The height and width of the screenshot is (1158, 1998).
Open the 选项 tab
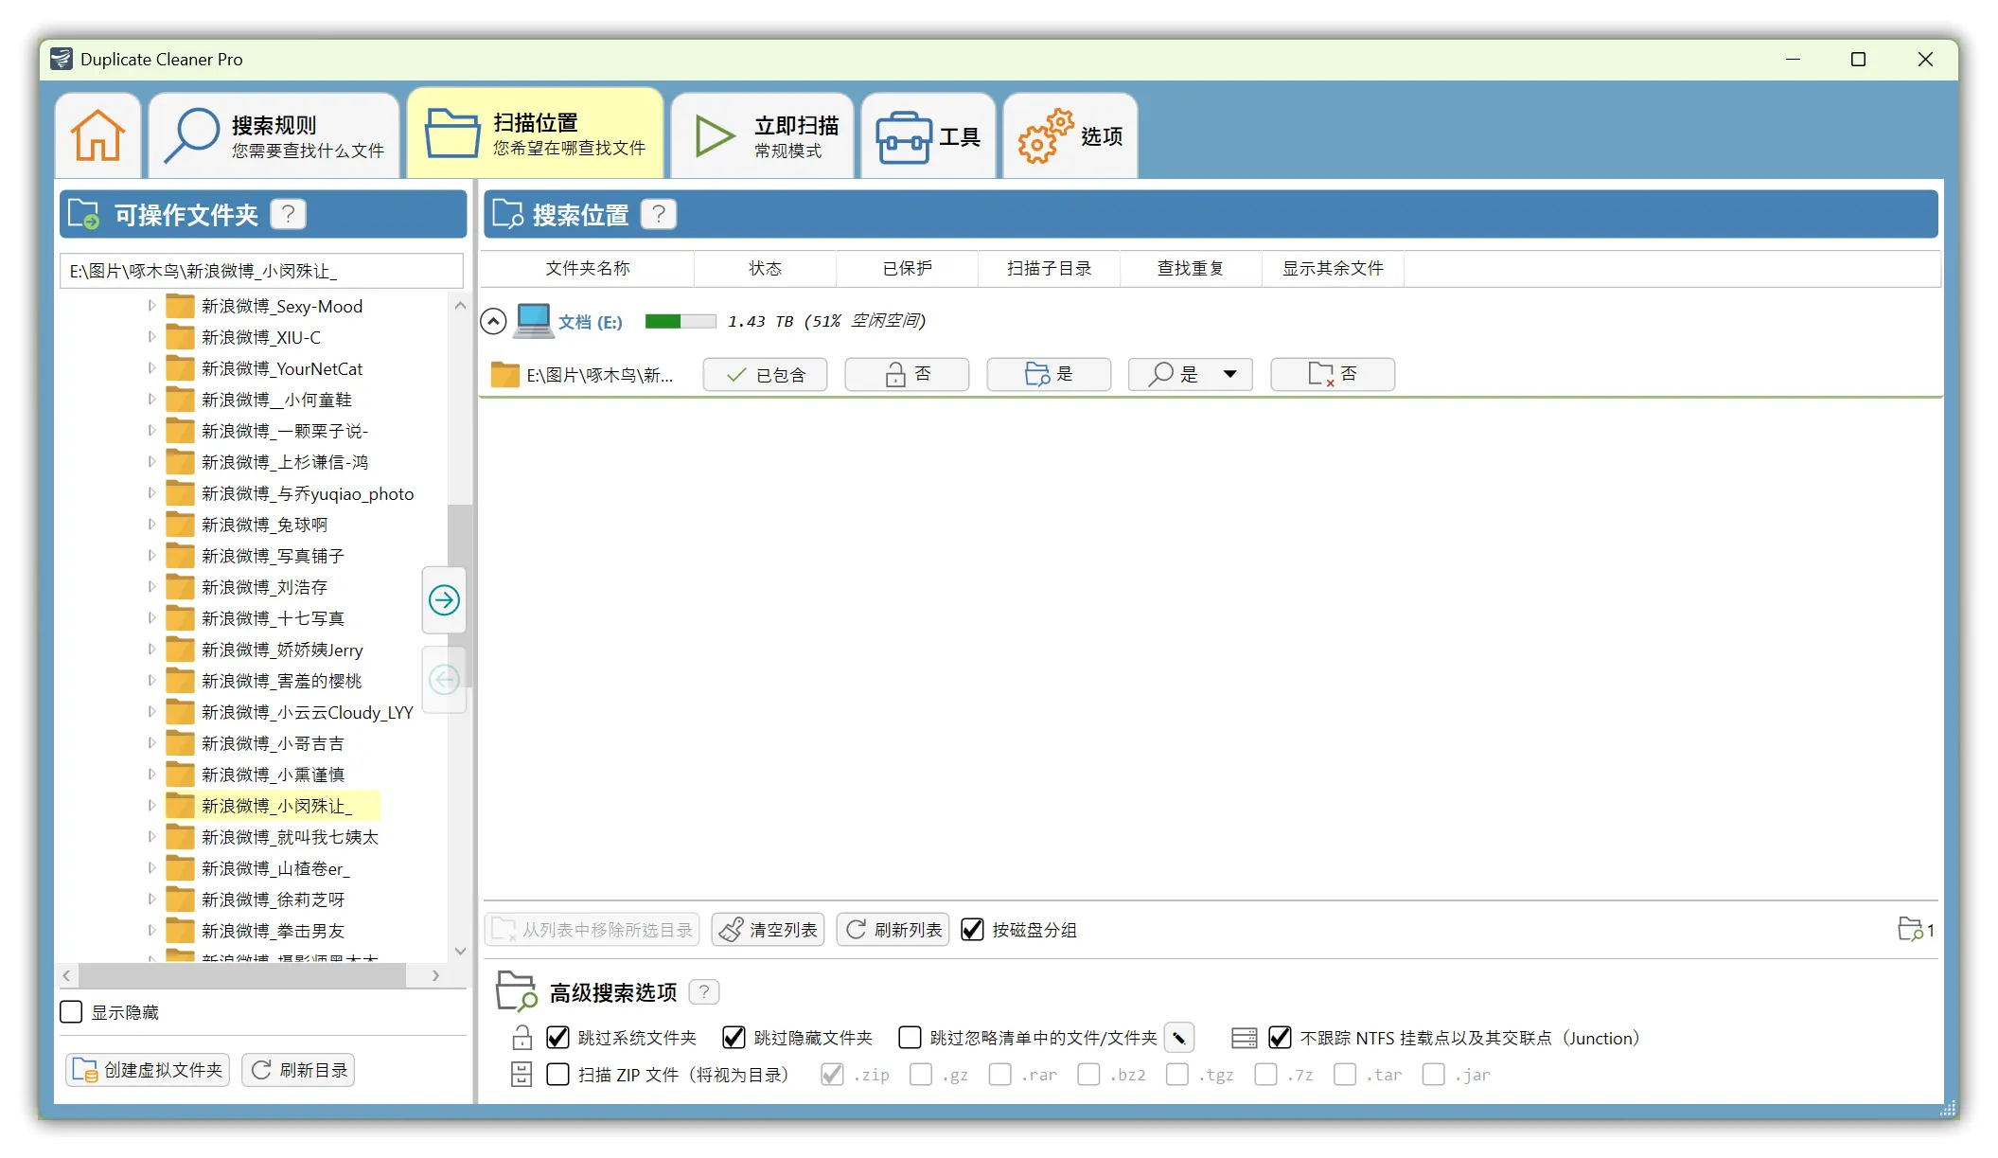coord(1070,135)
